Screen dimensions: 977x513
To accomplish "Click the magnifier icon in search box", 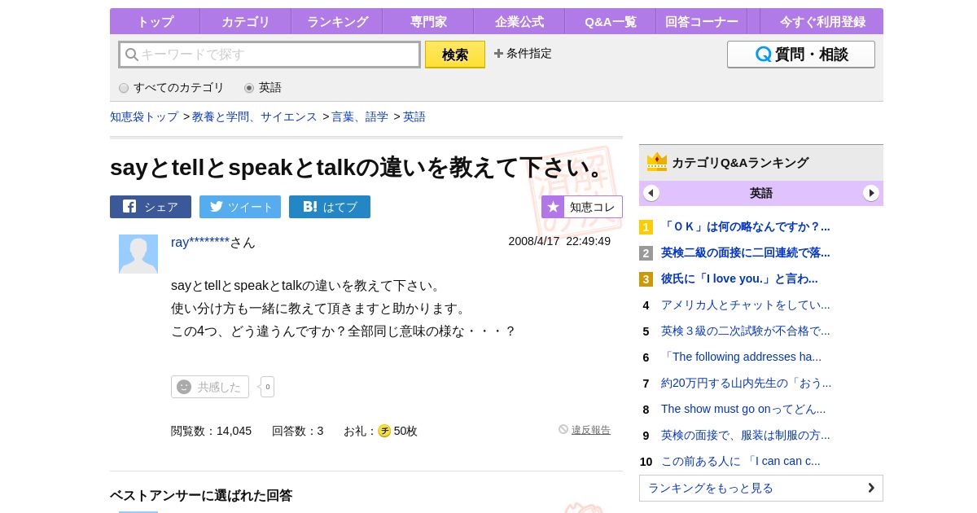I will (131, 55).
